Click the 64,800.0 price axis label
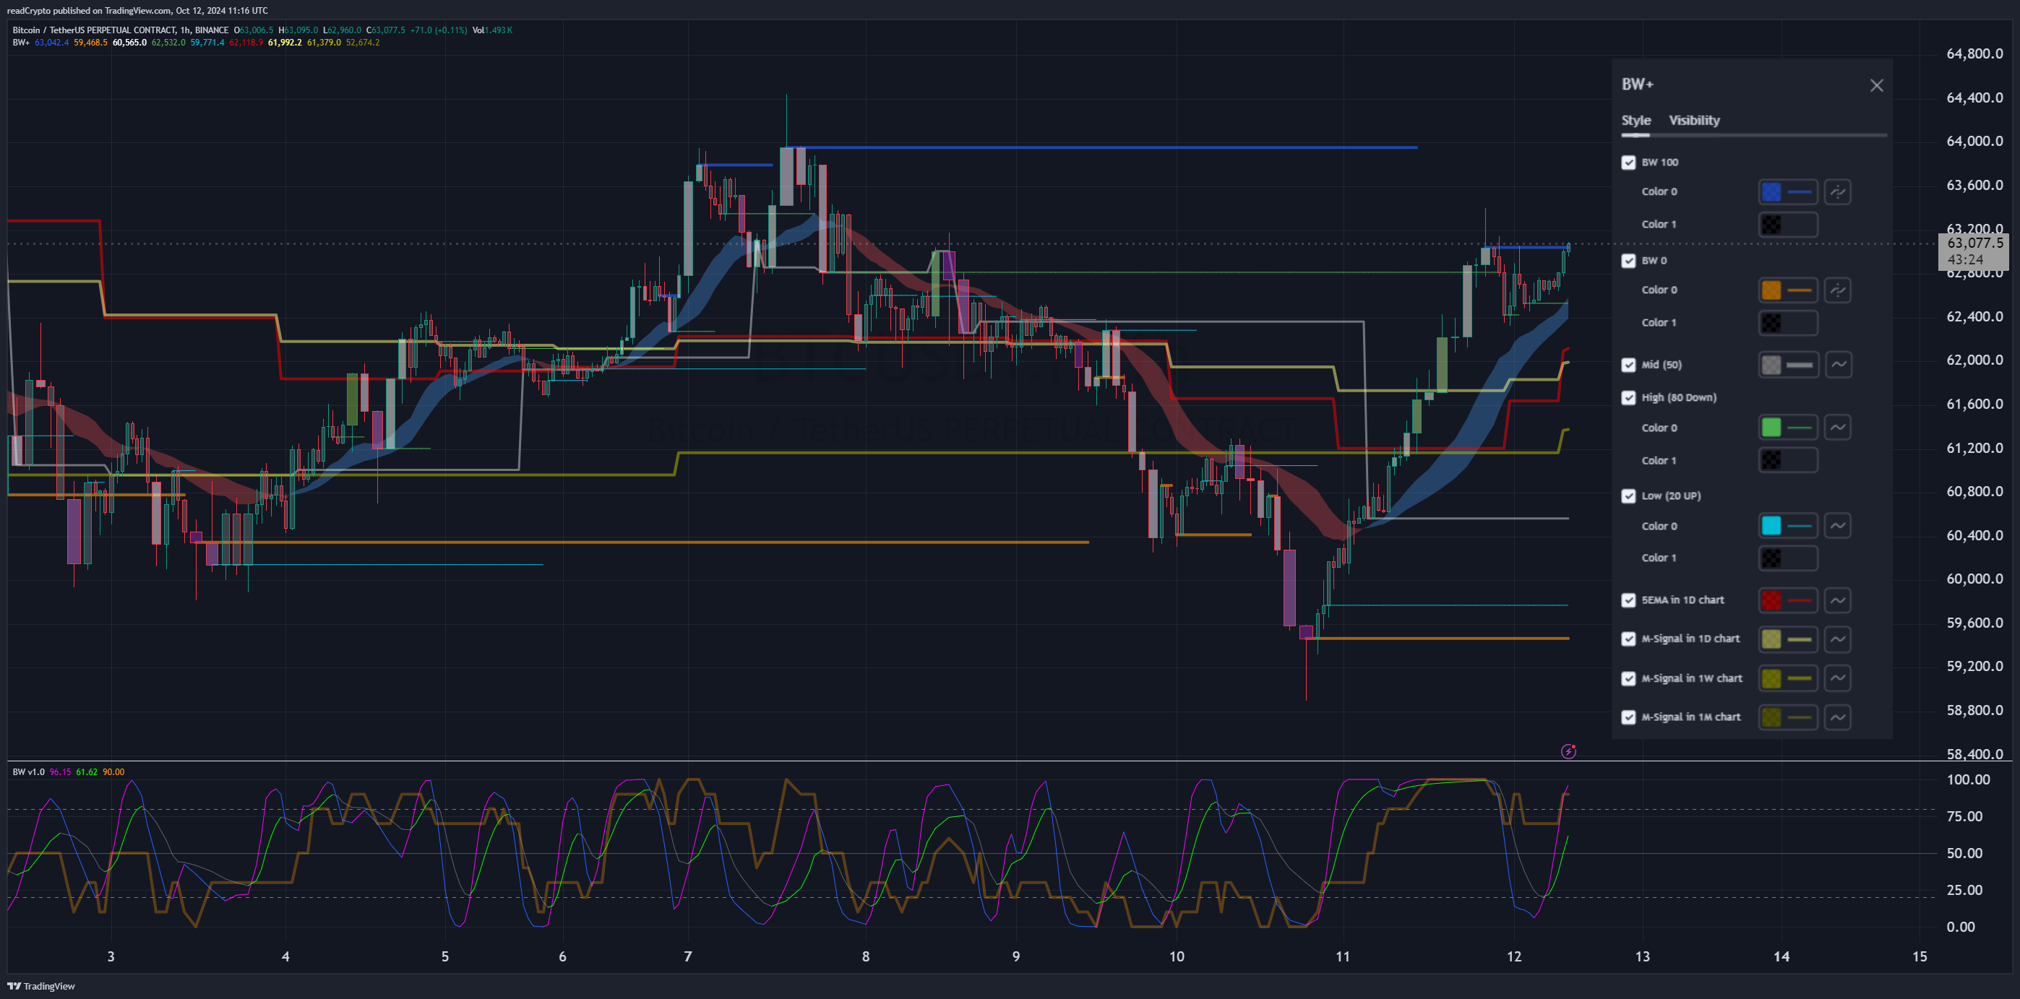 1974,53
